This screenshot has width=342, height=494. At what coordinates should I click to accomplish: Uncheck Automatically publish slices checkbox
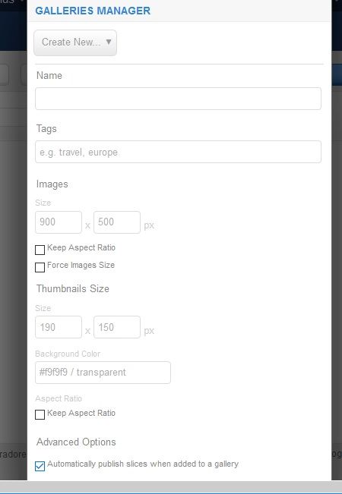pyautogui.click(x=40, y=466)
